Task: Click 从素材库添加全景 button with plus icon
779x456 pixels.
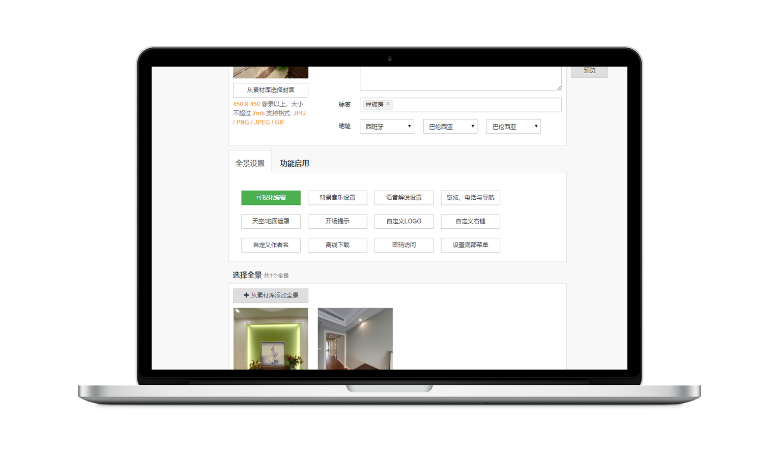Action: (x=271, y=295)
